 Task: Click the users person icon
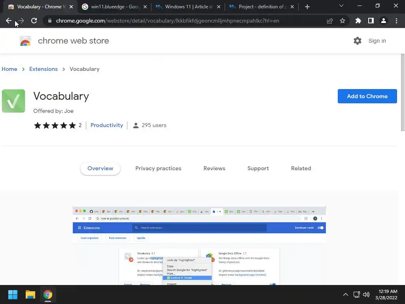pos(136,125)
